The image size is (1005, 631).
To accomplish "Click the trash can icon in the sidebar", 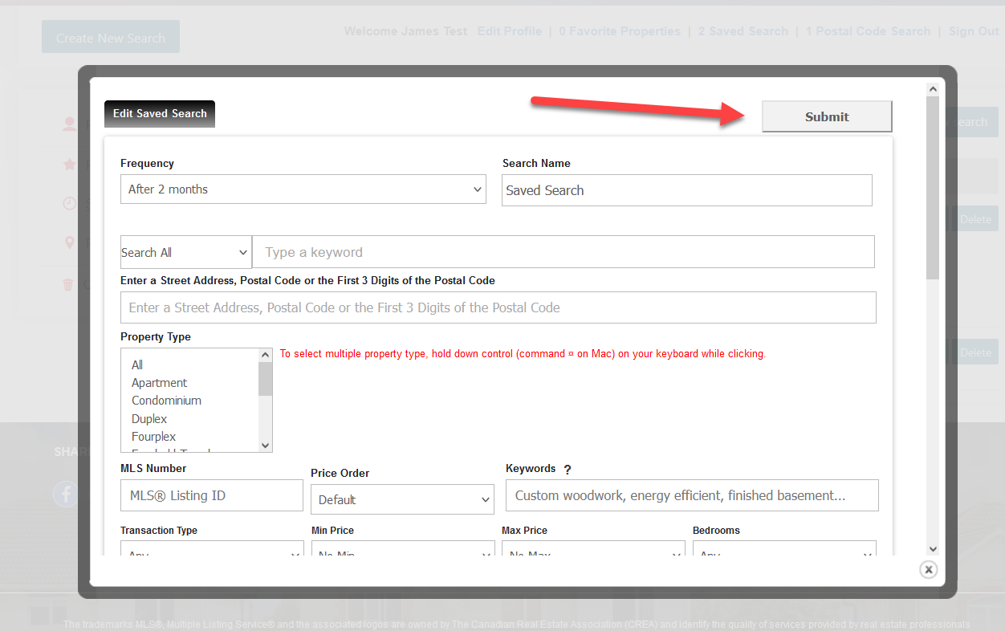I will coord(69,284).
